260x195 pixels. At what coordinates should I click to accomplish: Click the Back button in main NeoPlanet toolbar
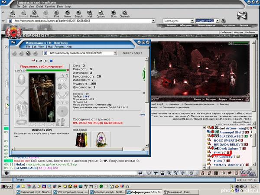point(12,14)
